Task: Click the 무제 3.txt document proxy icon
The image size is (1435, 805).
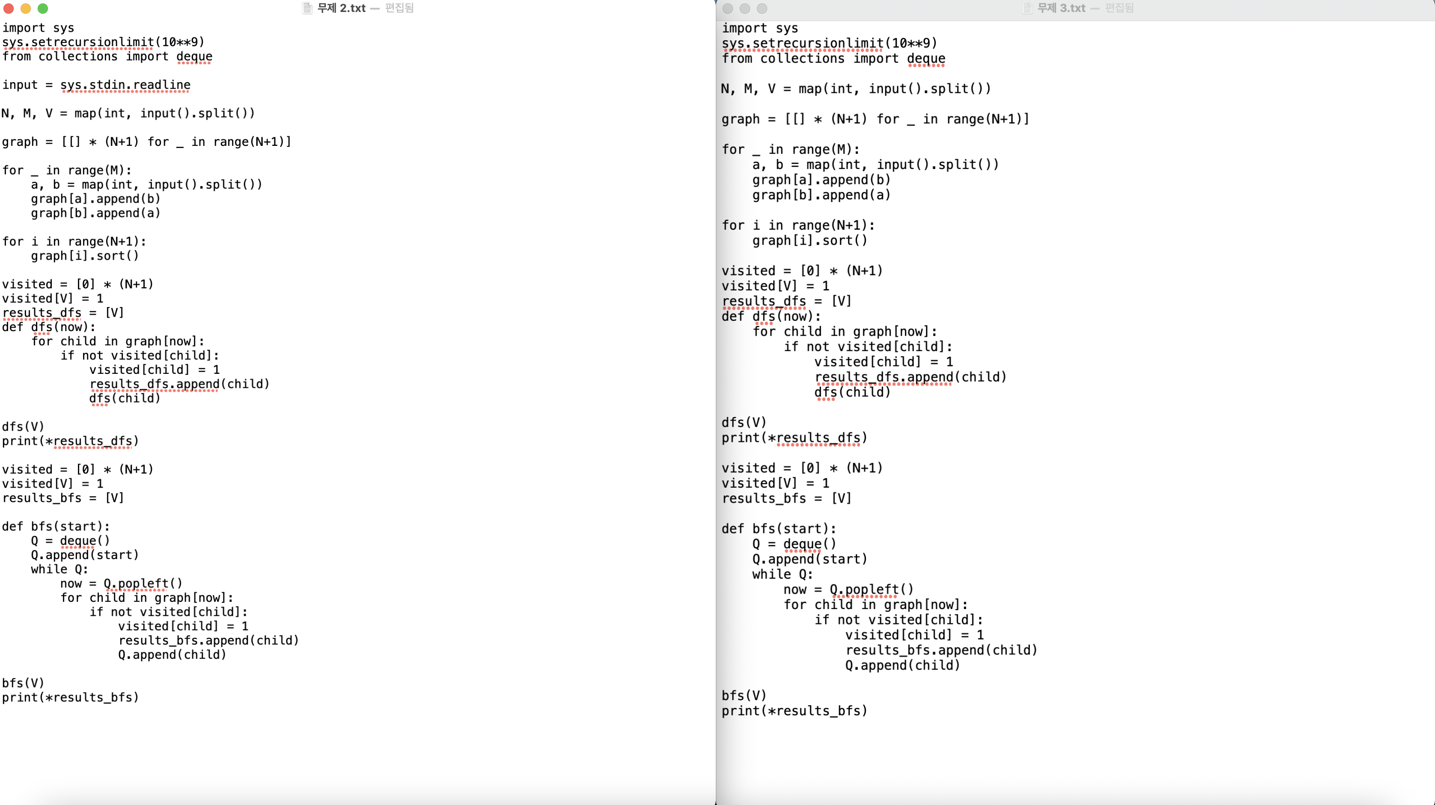Action: coord(1027,8)
